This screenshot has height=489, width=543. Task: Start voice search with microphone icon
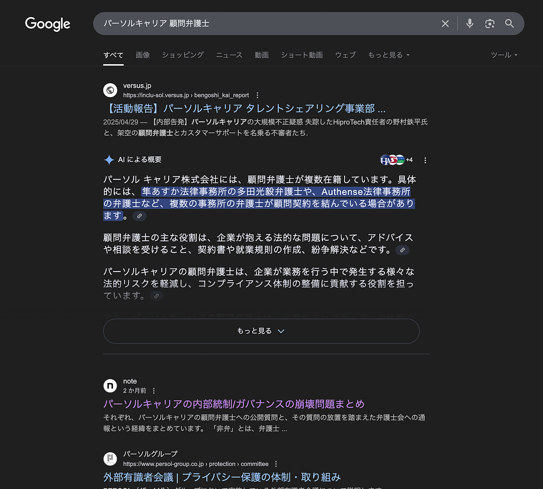point(469,23)
